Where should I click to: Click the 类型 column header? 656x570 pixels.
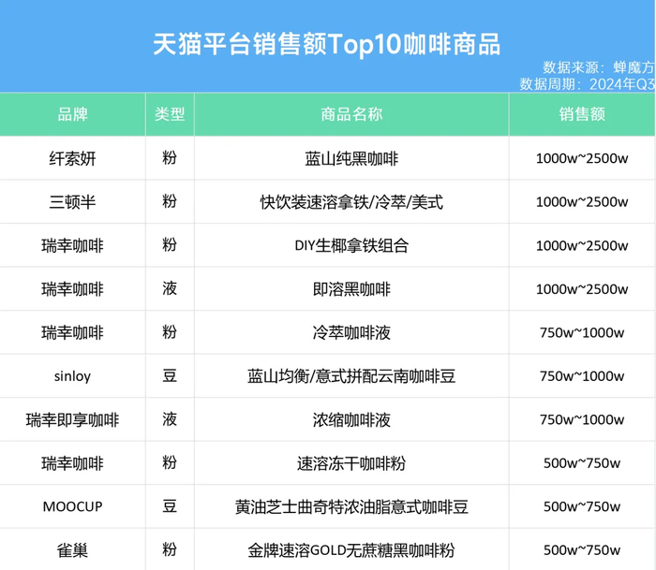(170, 114)
